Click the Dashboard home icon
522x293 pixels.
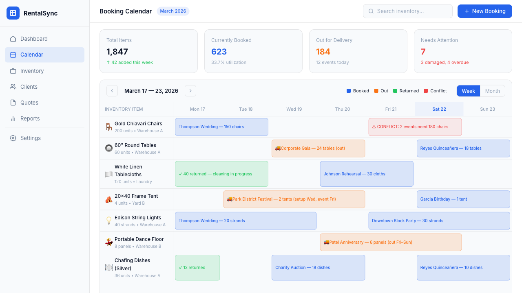click(x=13, y=39)
